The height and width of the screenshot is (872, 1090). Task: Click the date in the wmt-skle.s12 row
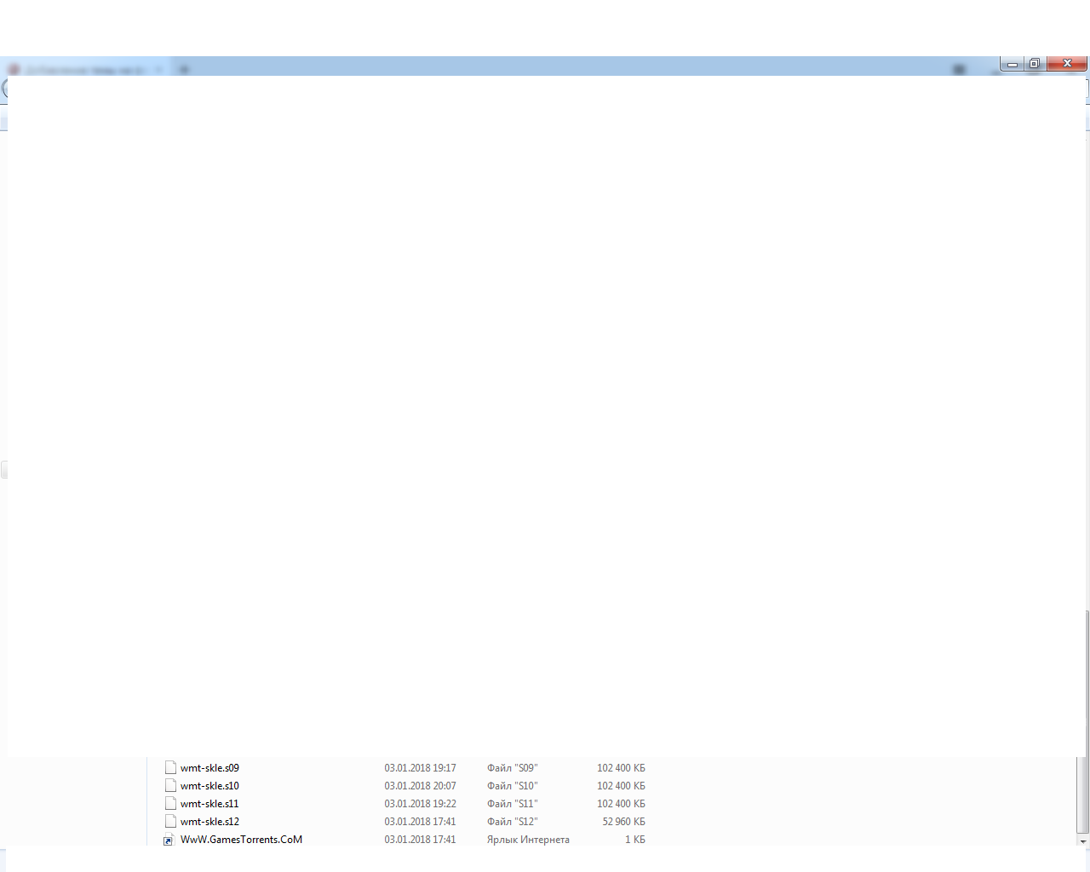coord(420,822)
